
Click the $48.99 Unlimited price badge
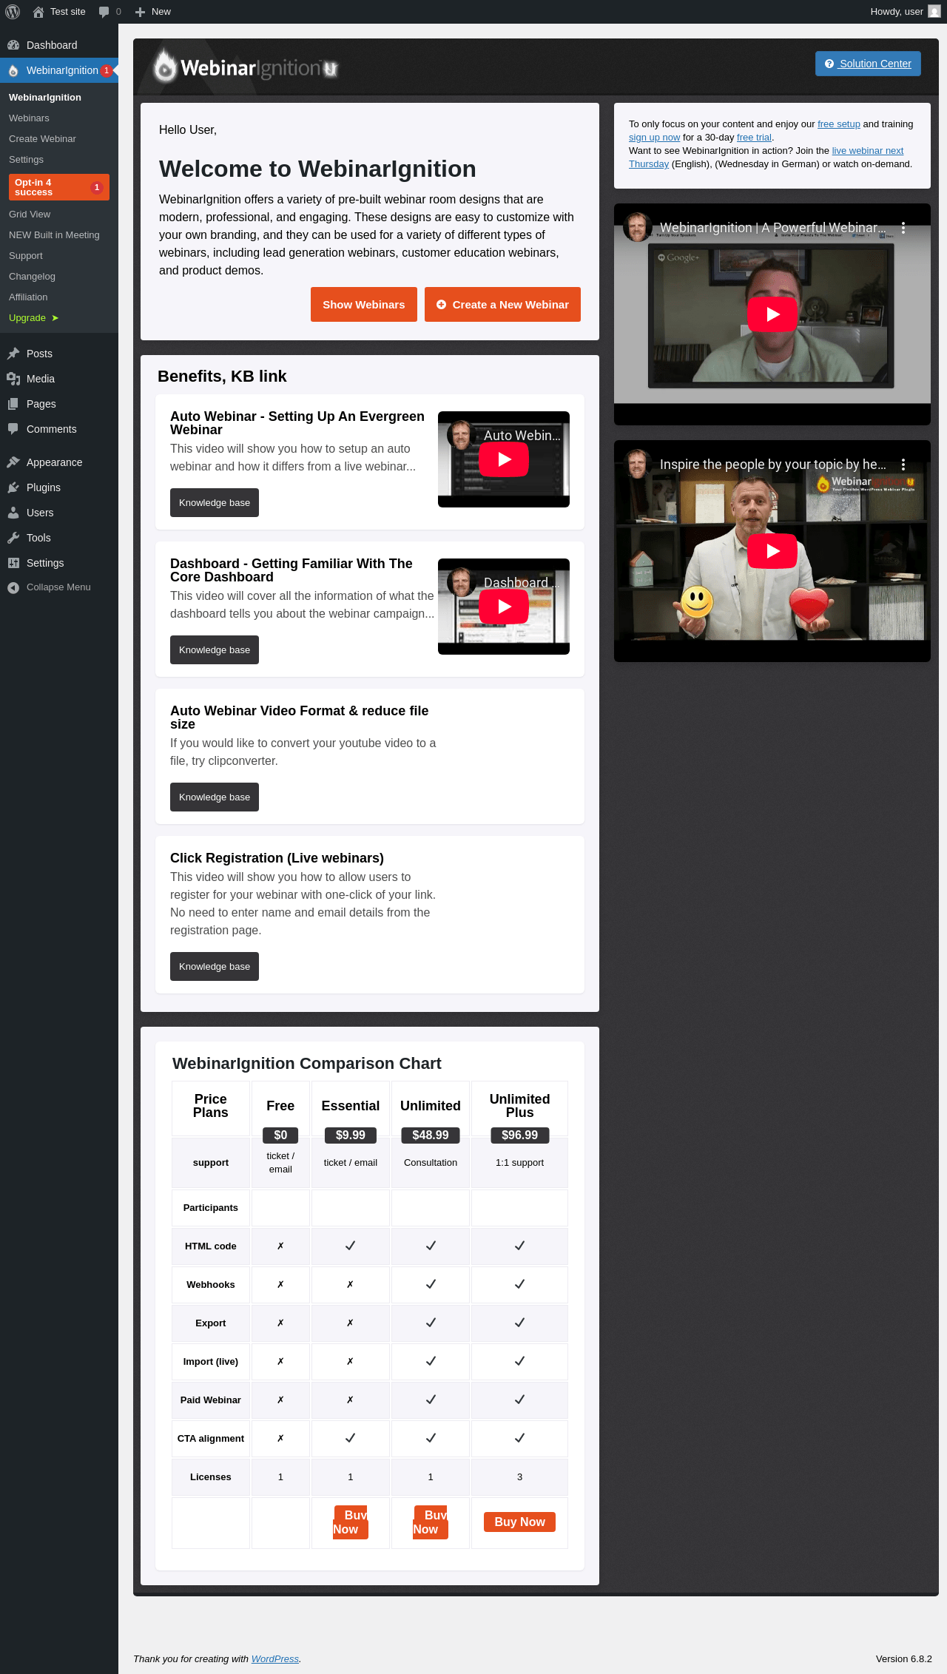(431, 1135)
